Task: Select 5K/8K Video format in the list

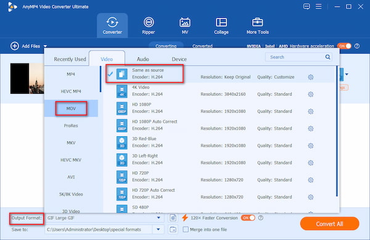Action: point(71,194)
